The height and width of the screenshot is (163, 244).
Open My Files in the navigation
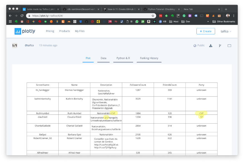80,31
